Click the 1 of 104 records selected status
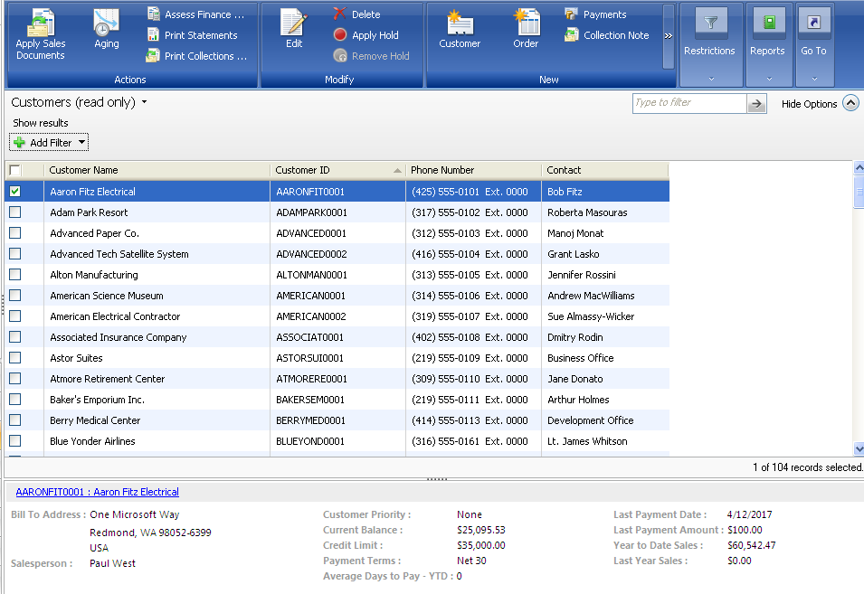The height and width of the screenshot is (594, 864). (807, 467)
